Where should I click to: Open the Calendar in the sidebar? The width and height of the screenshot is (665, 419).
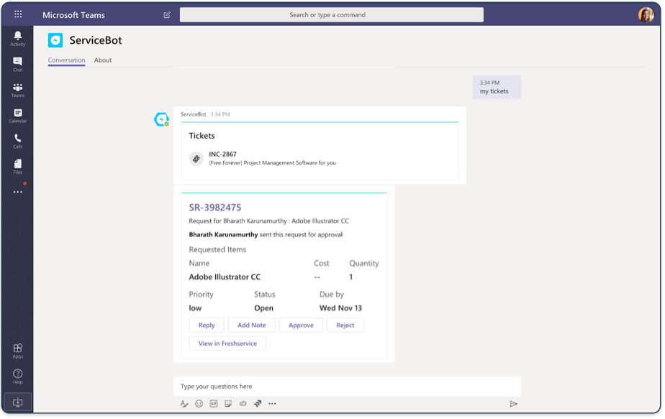(x=17, y=115)
